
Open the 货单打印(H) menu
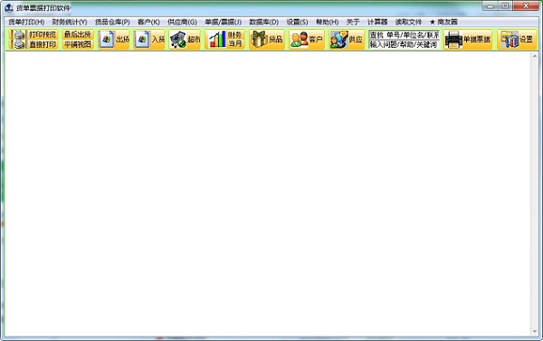pyautogui.click(x=26, y=22)
